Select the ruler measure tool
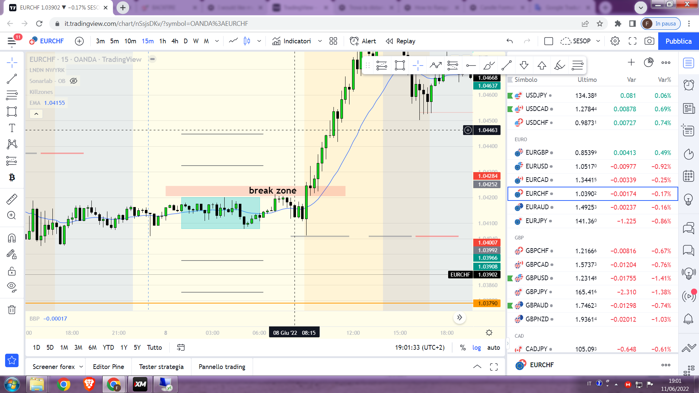Image resolution: width=699 pixels, height=393 pixels. 12,199
